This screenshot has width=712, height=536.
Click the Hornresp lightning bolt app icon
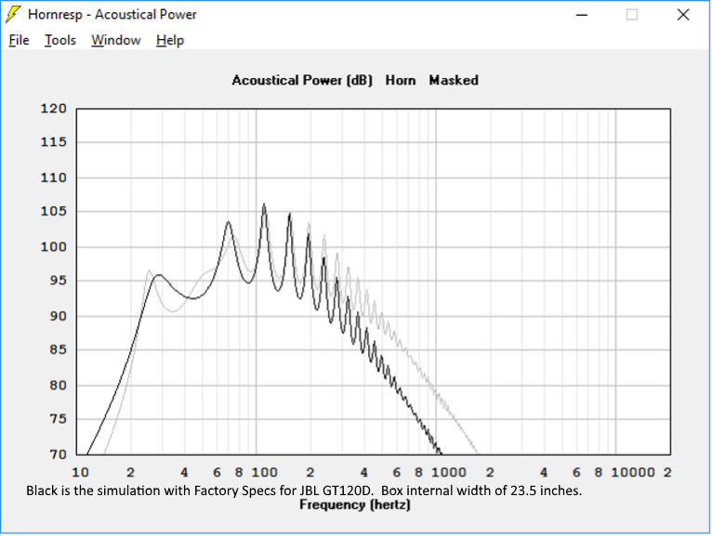[13, 15]
